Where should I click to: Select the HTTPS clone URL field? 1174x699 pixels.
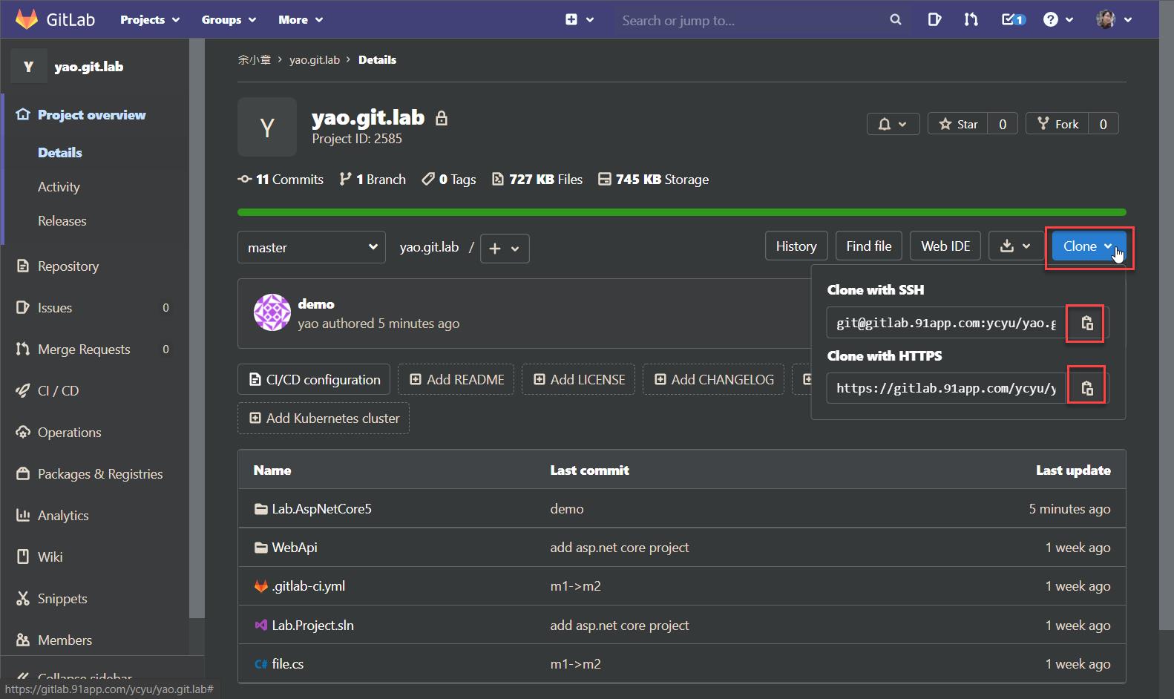947,388
